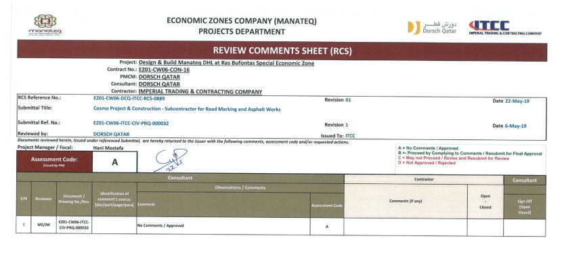The image size is (566, 280).
Task: Click the assessment code 'A' box
Action: click(x=115, y=162)
